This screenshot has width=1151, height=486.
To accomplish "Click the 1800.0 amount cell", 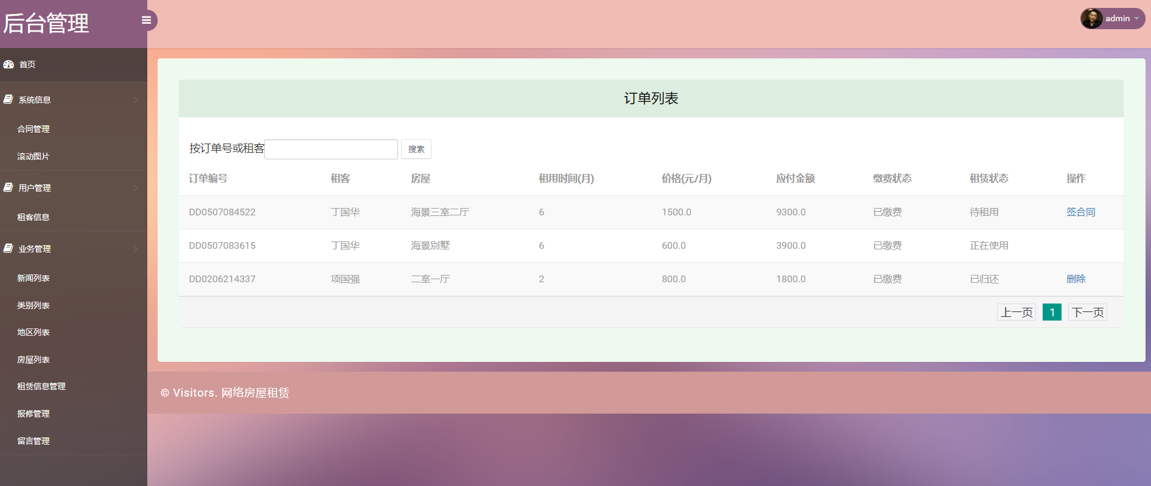I will (x=791, y=279).
